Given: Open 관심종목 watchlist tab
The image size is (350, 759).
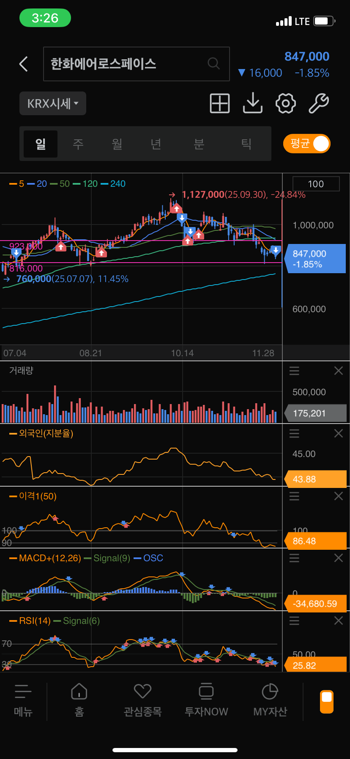Looking at the screenshot, I should [142, 701].
